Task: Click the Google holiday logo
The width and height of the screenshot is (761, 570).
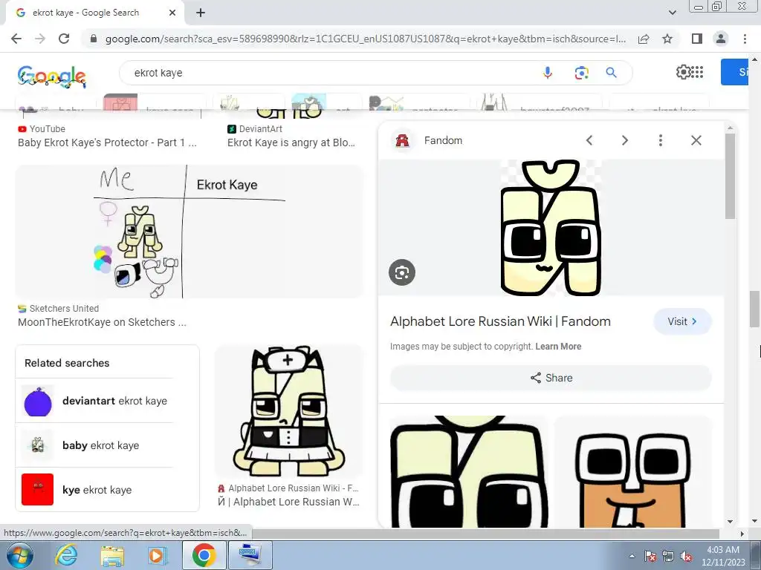Action: pos(52,76)
